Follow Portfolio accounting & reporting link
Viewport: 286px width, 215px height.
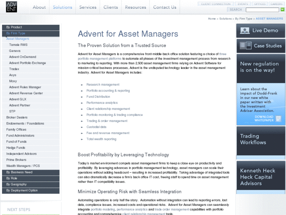tap(108, 91)
